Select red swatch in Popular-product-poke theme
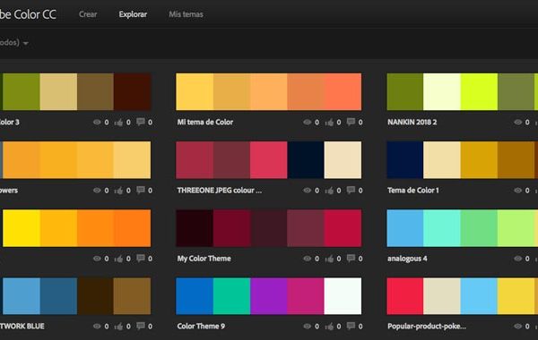This screenshot has height=340, width=538. [x=405, y=296]
